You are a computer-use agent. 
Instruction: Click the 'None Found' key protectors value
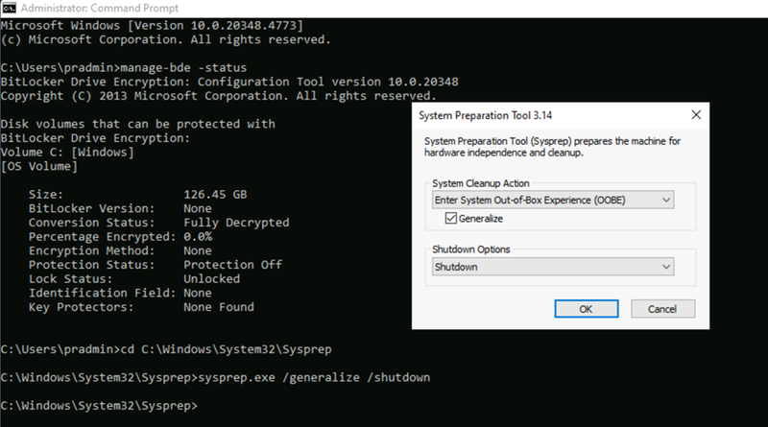coord(219,307)
